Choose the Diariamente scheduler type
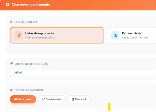This screenshot has height=112, width=156. 52,99
